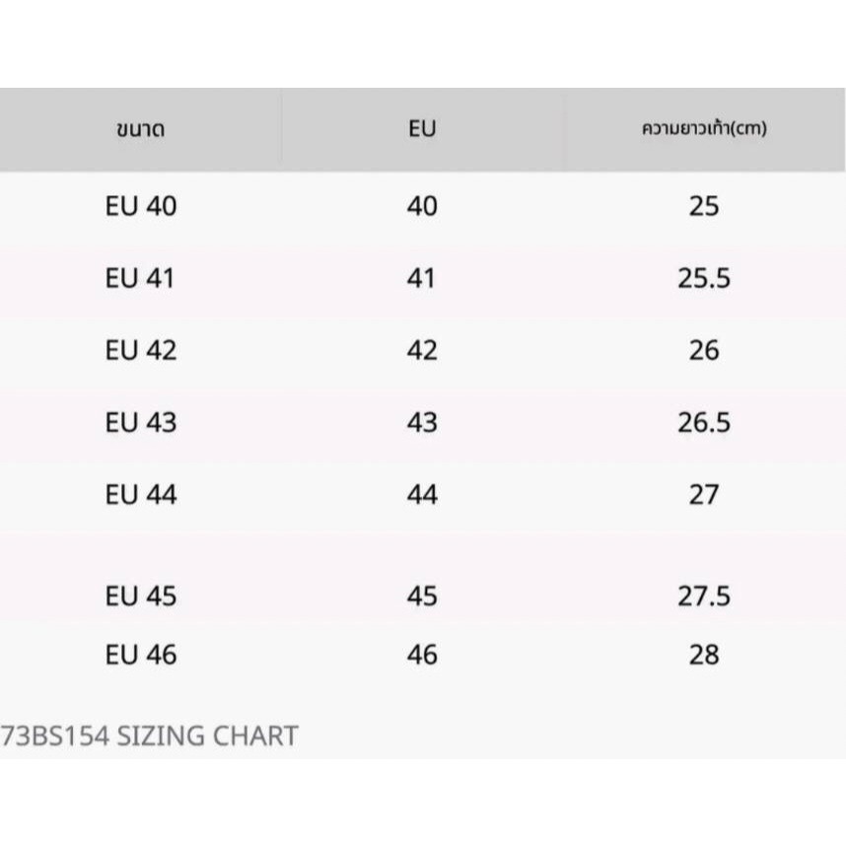
Task: Click the 43 value in EU column
Action: pos(422,422)
